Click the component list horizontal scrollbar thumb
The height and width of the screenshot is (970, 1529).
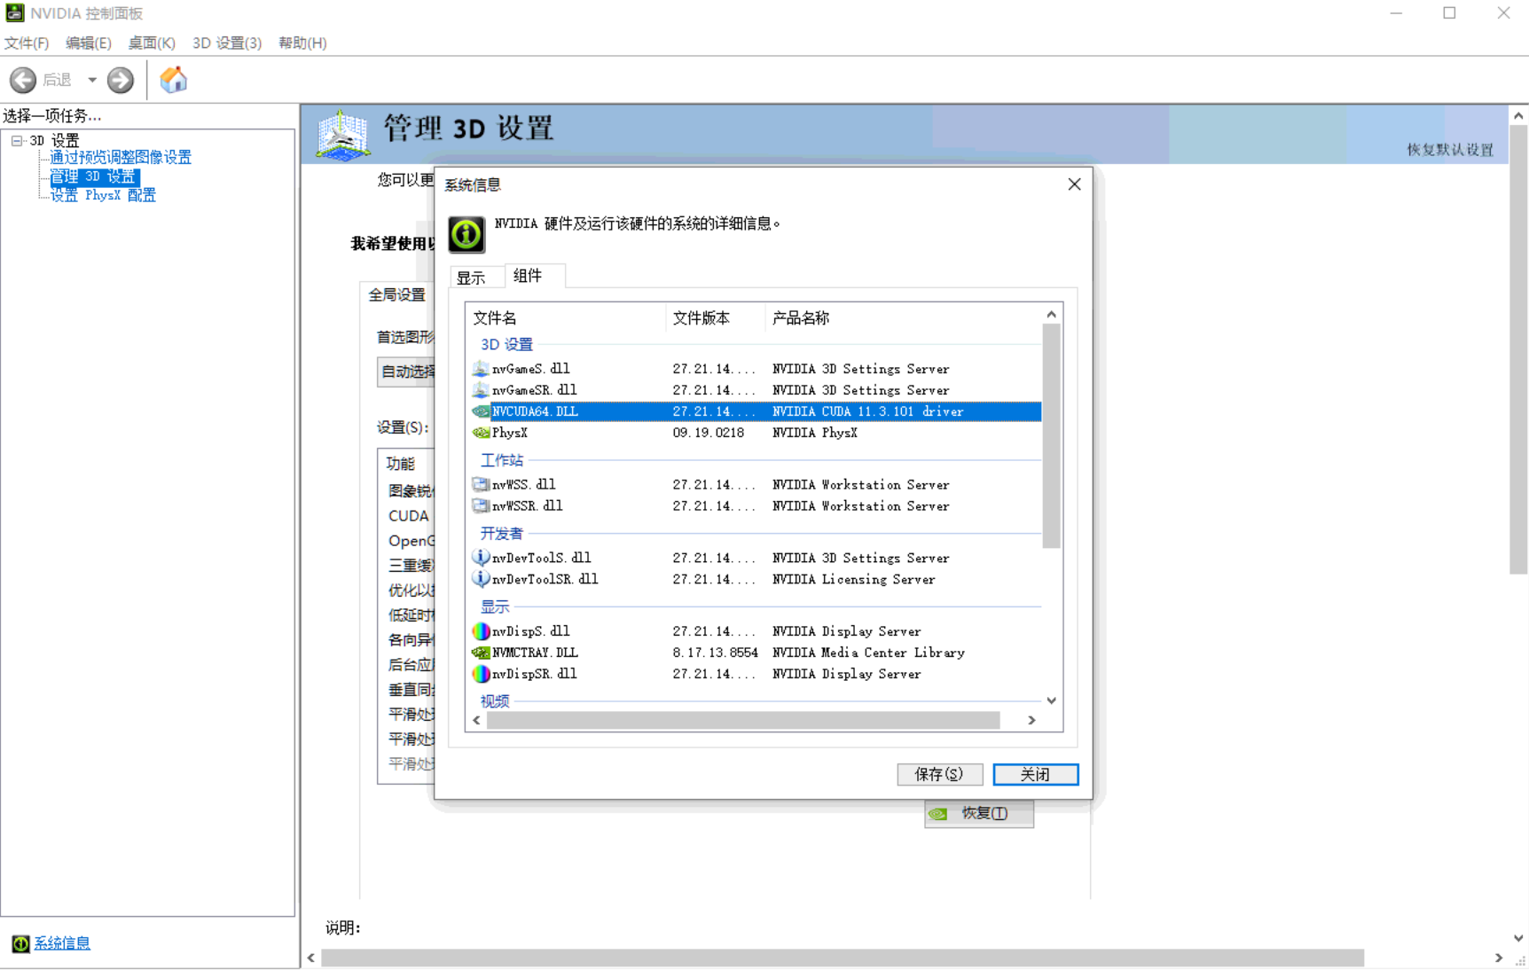(x=743, y=720)
